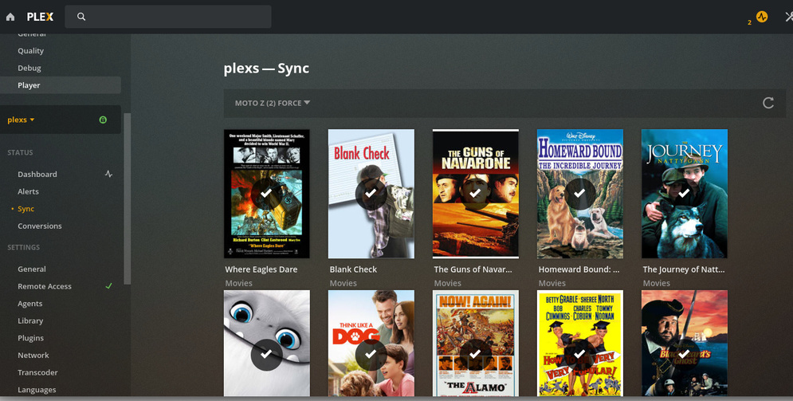The image size is (793, 401).
Task: Click the Where Eagles Dare poster
Action: [x=266, y=194]
